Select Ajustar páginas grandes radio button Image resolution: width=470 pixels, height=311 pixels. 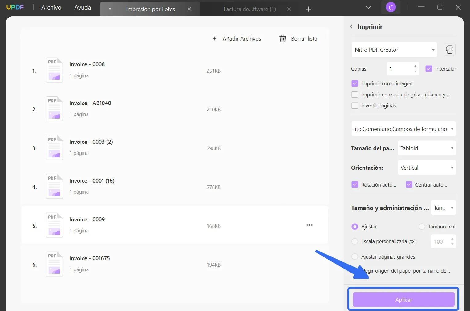355,256
